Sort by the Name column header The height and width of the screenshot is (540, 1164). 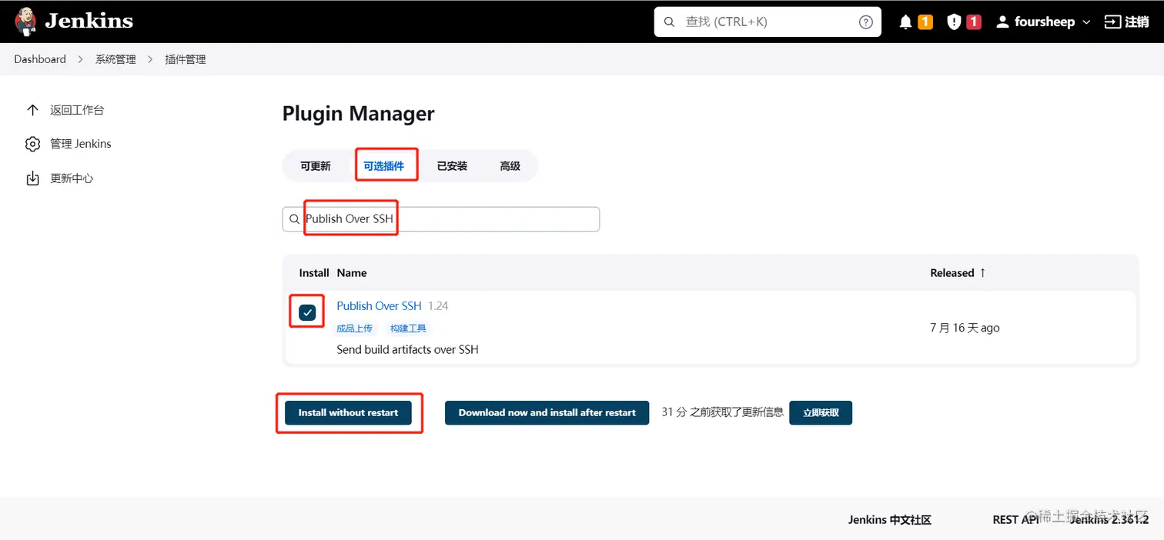(x=352, y=273)
